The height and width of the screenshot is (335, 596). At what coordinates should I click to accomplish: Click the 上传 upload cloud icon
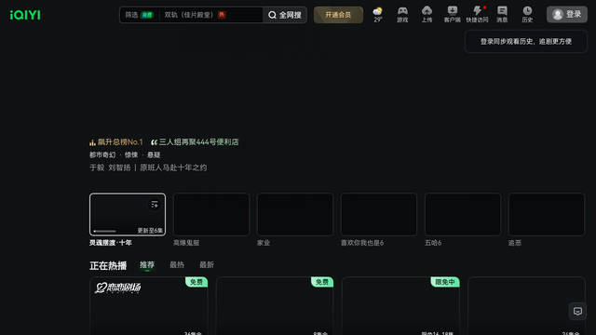(x=427, y=15)
